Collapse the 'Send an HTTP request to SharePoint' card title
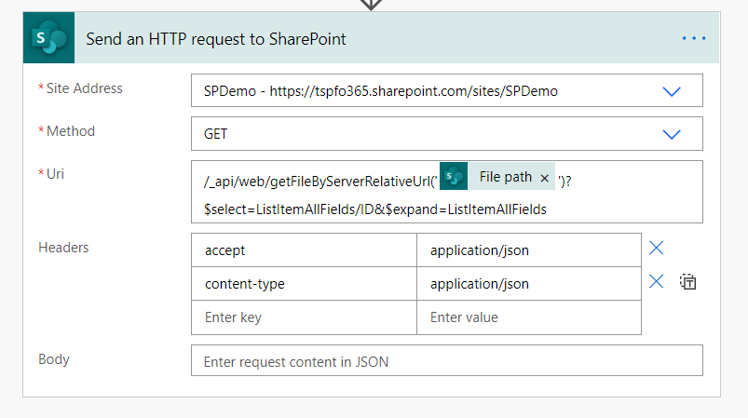This screenshot has width=748, height=418. click(x=216, y=38)
